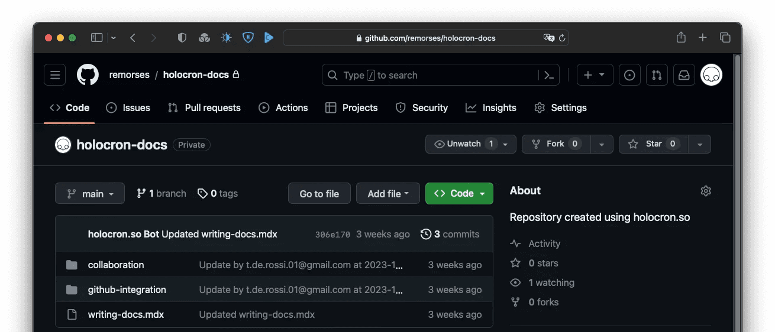The image size is (775, 332).
Task: View the 1 branch link
Action: [x=162, y=193]
